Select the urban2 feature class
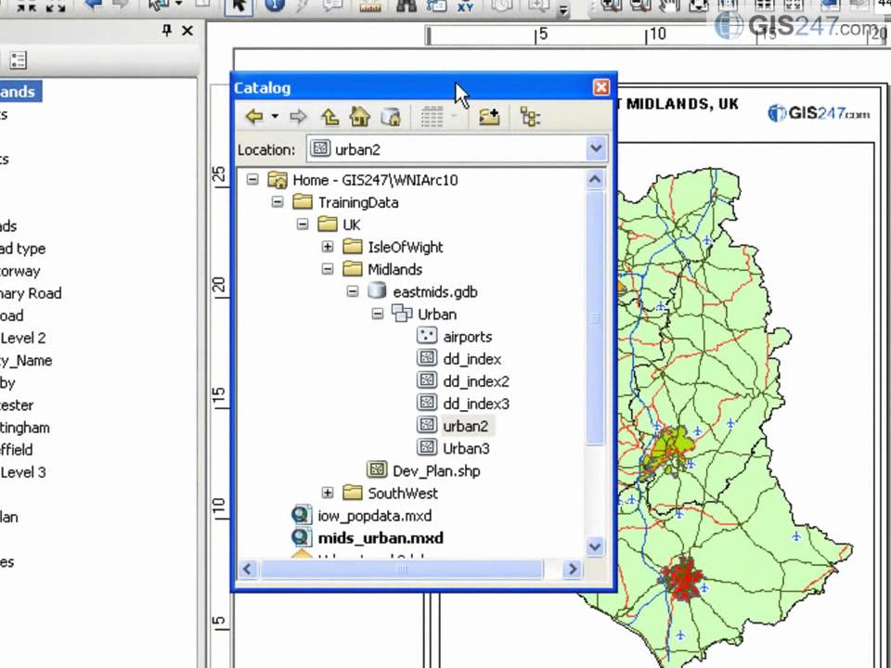 point(465,426)
